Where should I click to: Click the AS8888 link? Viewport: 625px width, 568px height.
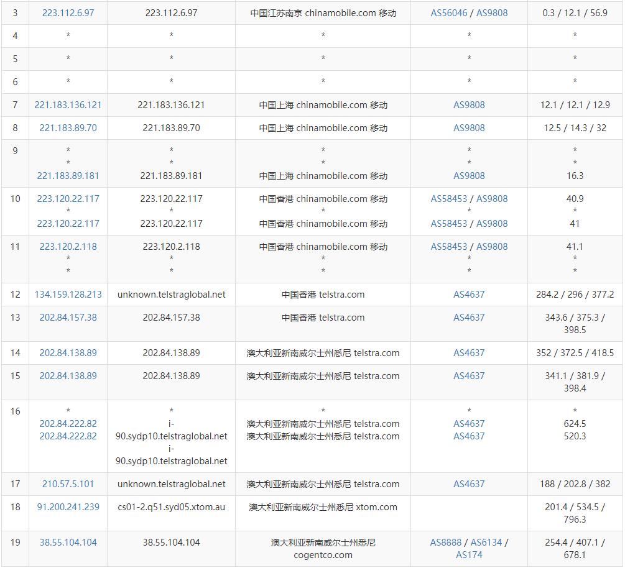[446, 543]
